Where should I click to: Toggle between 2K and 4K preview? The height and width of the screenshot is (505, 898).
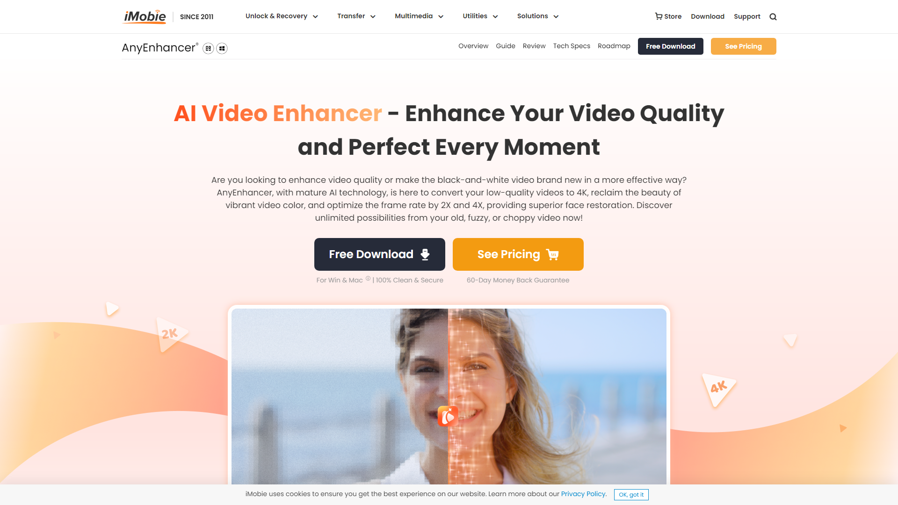(449, 416)
